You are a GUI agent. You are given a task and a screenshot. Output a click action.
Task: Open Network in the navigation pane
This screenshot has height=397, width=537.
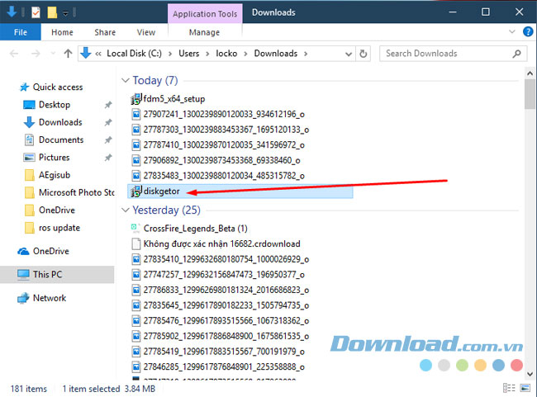click(49, 298)
